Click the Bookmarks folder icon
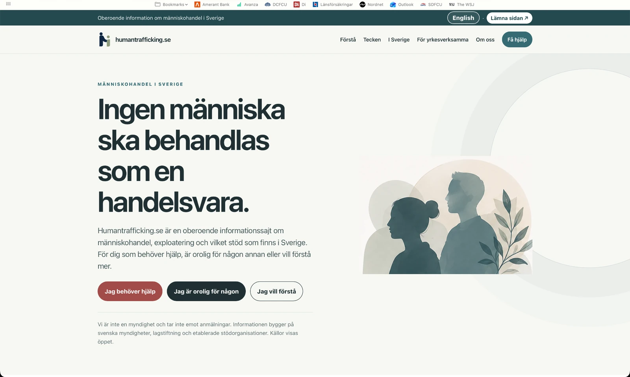The image size is (630, 377). click(157, 4)
